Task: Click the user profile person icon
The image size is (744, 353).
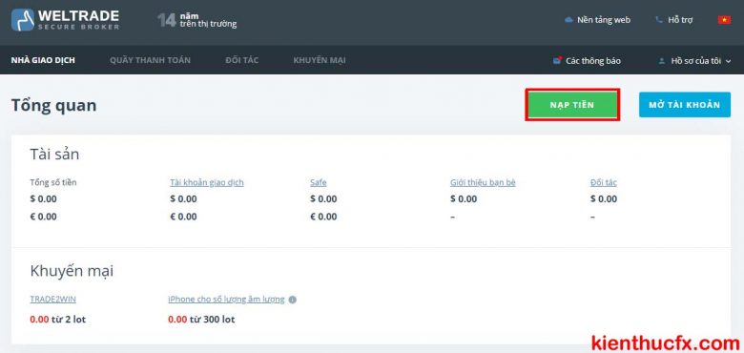Action: 661,61
